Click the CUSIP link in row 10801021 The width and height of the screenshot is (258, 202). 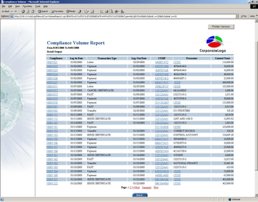tap(162, 62)
